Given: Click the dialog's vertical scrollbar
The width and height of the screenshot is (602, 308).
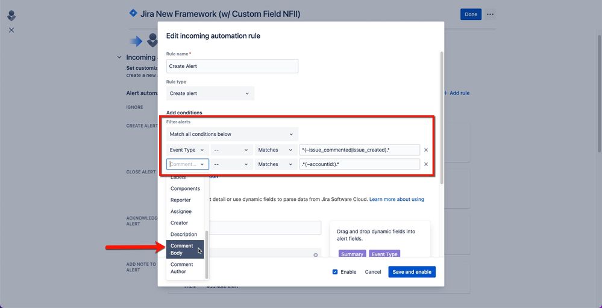Looking at the screenshot, I should [442, 117].
